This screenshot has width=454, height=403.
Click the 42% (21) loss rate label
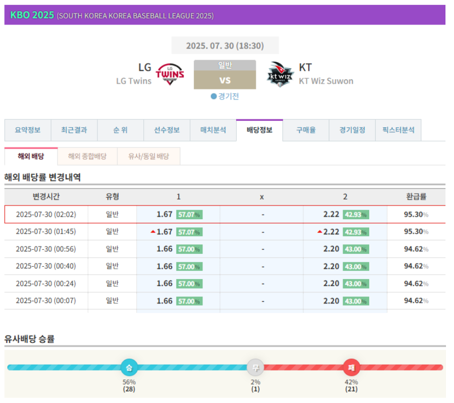click(352, 385)
